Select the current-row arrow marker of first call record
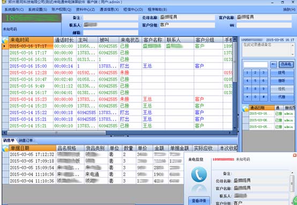 [x=5, y=46]
